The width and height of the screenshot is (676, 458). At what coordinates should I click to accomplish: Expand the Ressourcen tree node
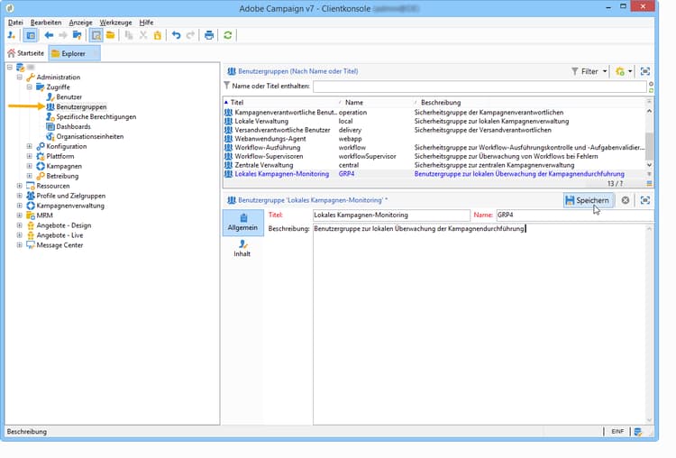pos(20,186)
